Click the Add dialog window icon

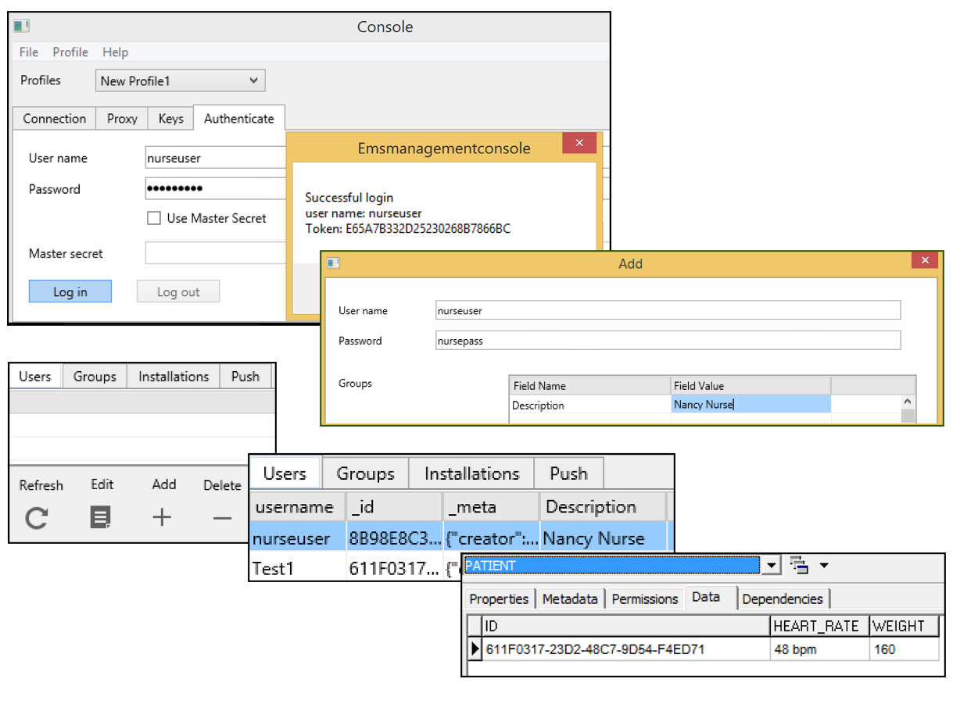coord(334,263)
